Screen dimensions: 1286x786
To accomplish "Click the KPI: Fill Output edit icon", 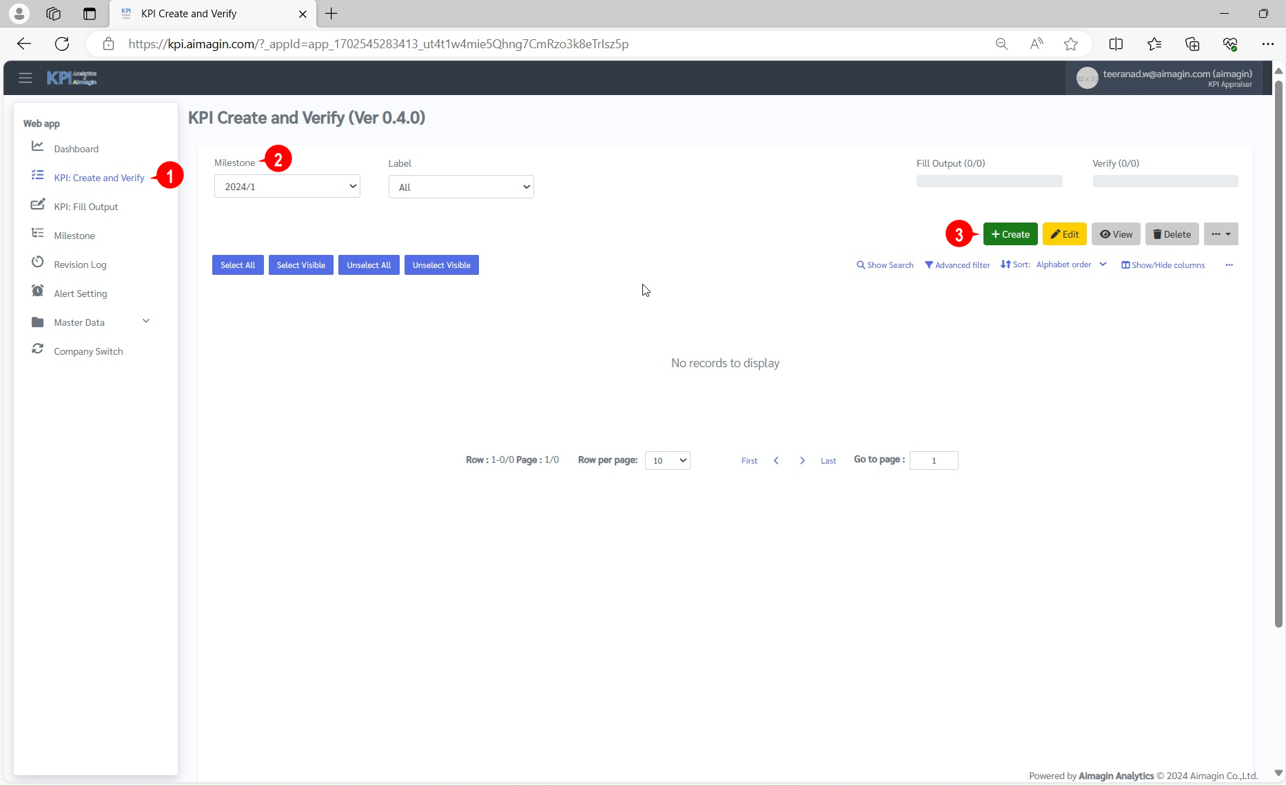I will [x=38, y=205].
